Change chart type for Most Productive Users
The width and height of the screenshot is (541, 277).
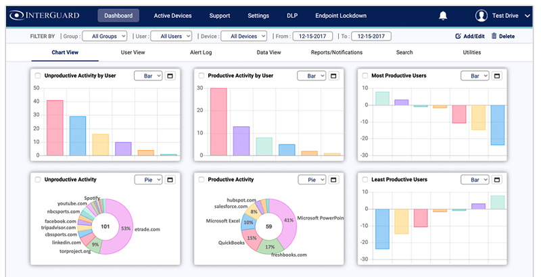[x=475, y=76]
